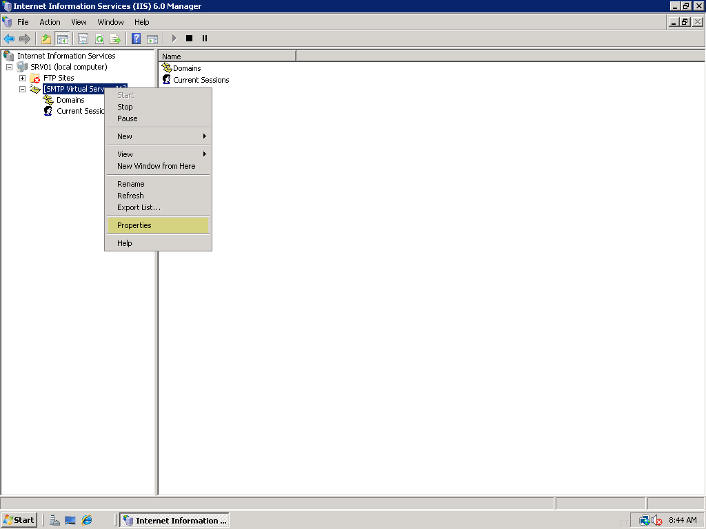Toggle the Show/Hide Console Tree toolbar icon
Viewport: 706px width, 529px height.
(63, 39)
